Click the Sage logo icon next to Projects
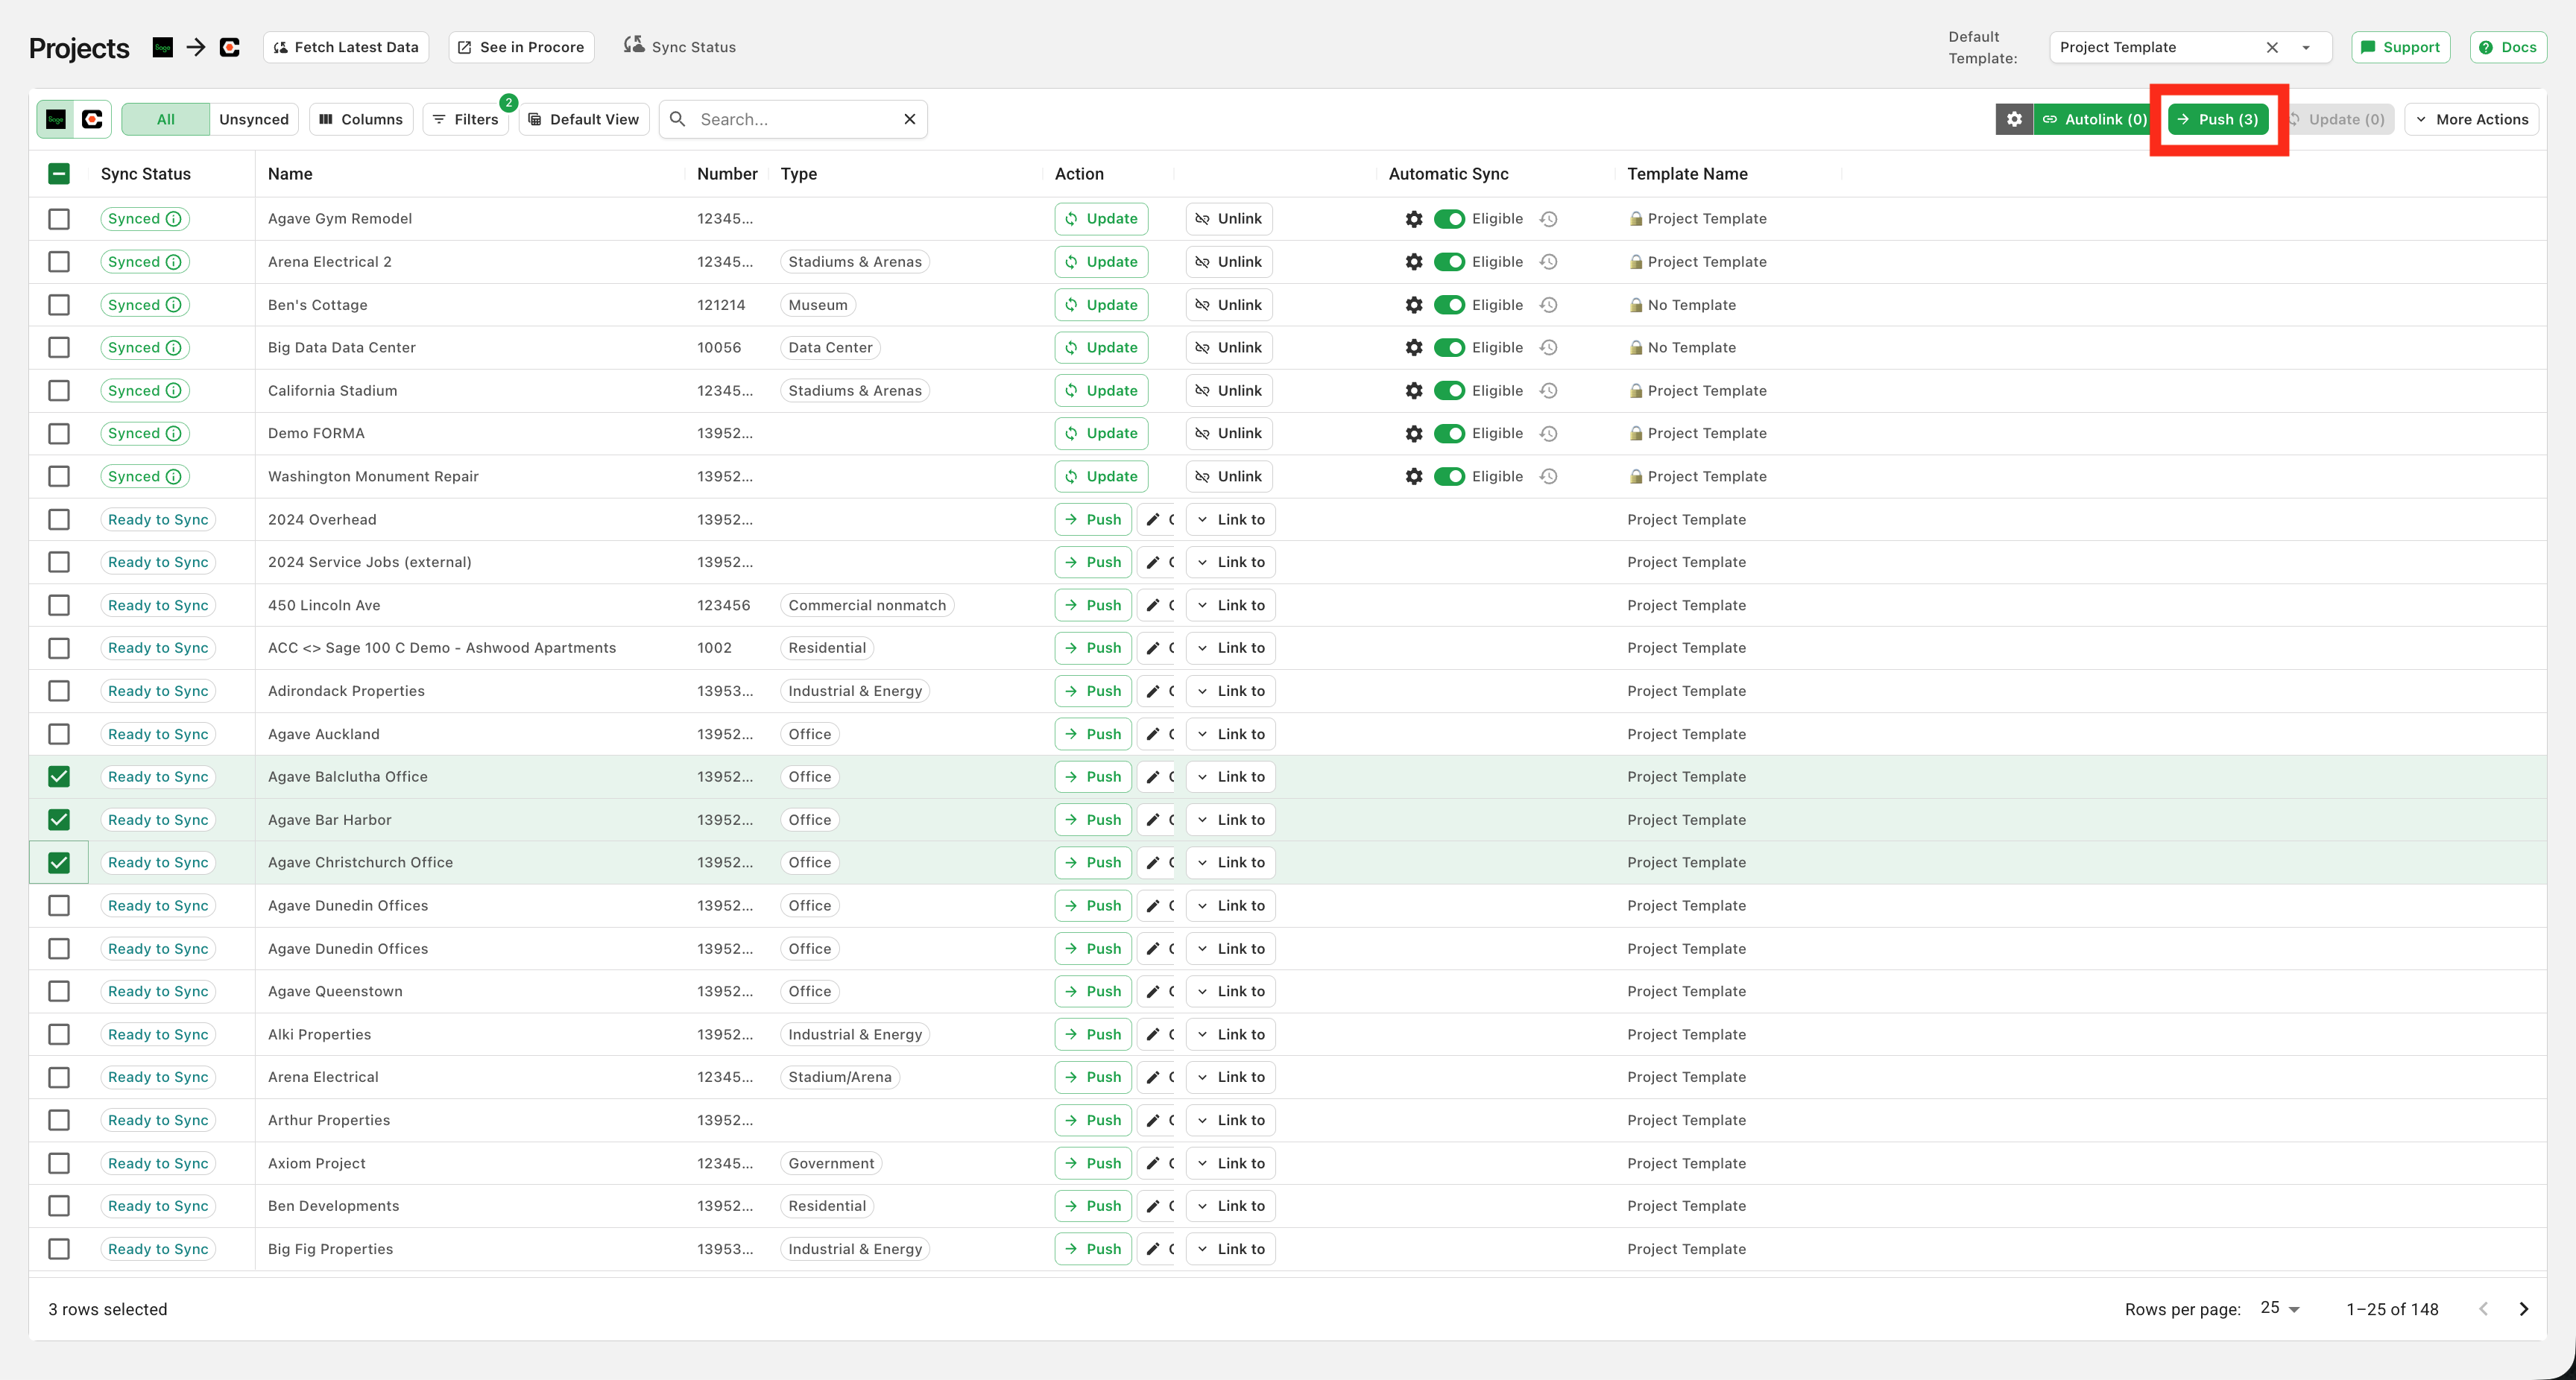 click(x=162, y=47)
